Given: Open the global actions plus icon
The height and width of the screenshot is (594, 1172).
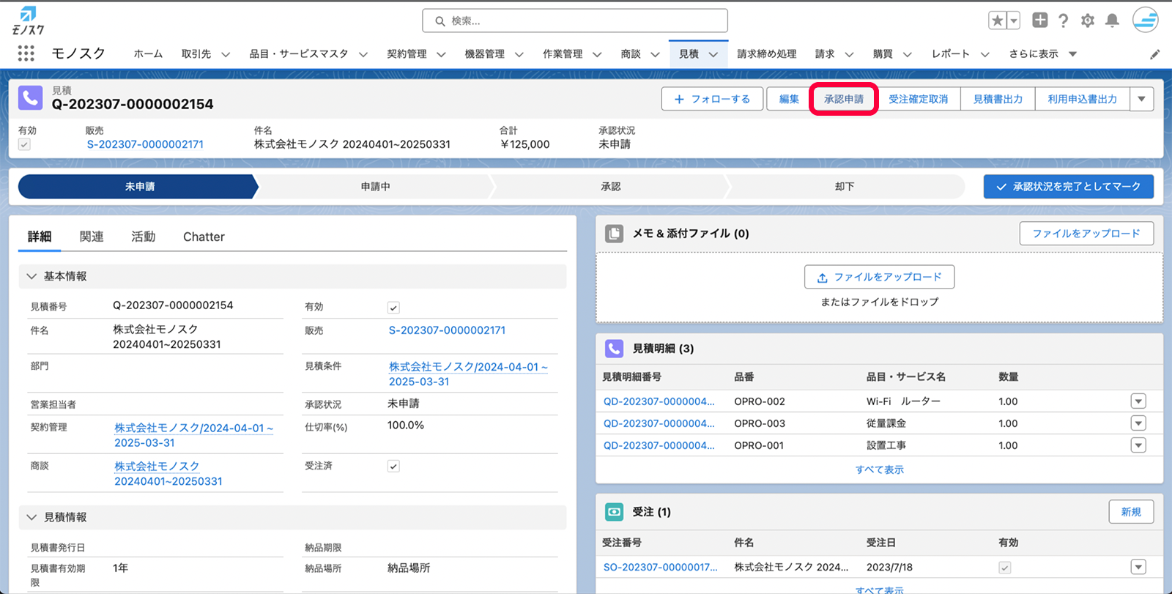Looking at the screenshot, I should coord(1039,21).
